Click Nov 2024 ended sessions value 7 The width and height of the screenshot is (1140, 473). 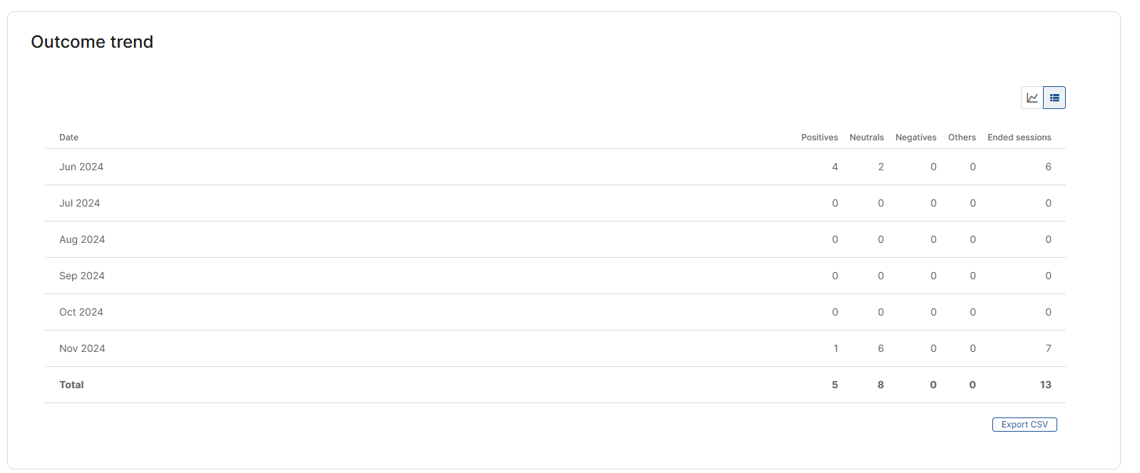point(1048,348)
